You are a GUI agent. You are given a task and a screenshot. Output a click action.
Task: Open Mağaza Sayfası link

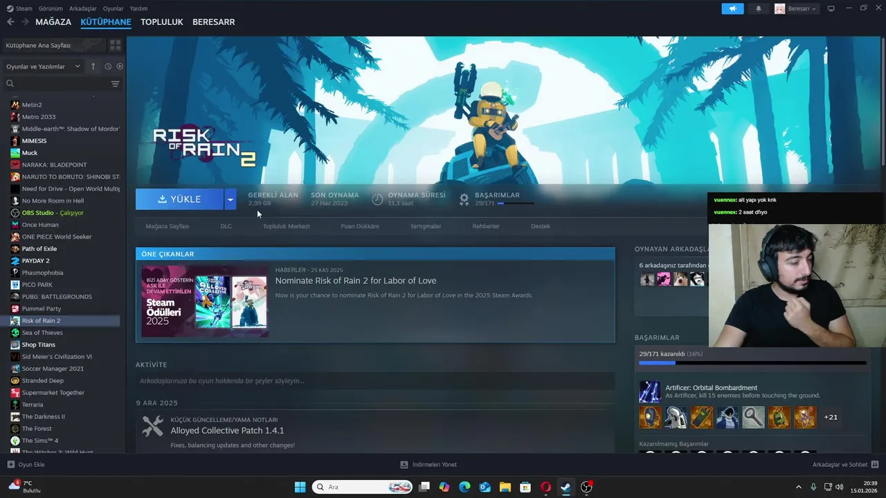pyautogui.click(x=168, y=226)
